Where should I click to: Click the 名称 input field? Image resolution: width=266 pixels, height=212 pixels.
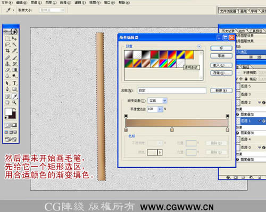pyautogui.click(x=172, y=91)
